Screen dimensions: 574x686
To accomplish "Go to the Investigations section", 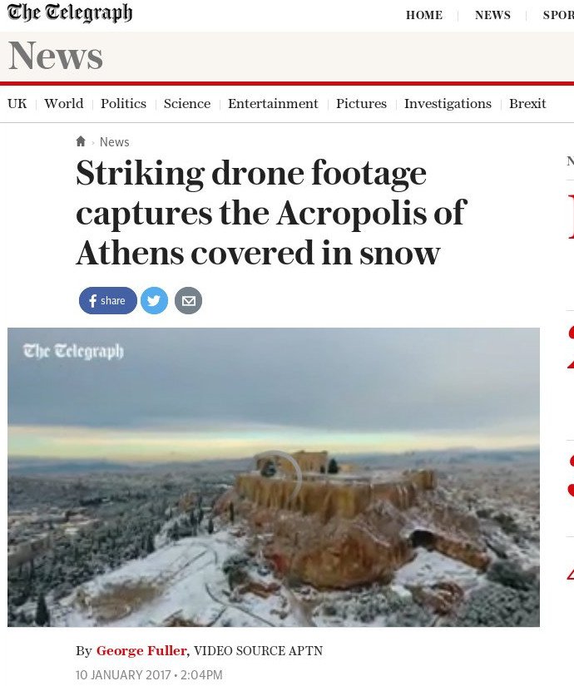I will (448, 104).
